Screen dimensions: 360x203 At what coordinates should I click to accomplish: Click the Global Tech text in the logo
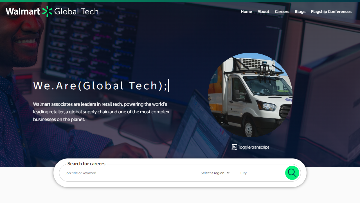coord(76,11)
